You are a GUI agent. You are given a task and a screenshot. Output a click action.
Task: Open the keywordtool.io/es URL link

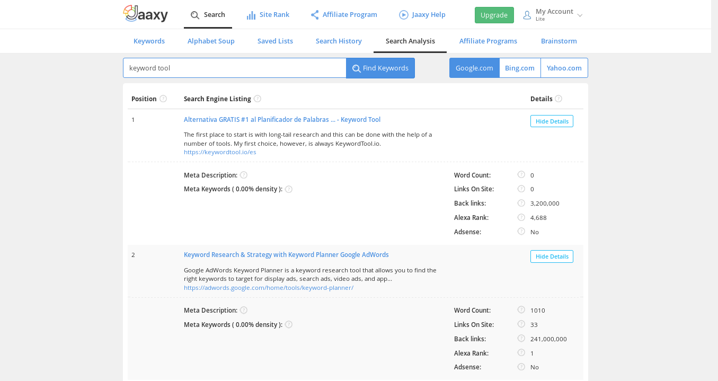click(x=220, y=152)
